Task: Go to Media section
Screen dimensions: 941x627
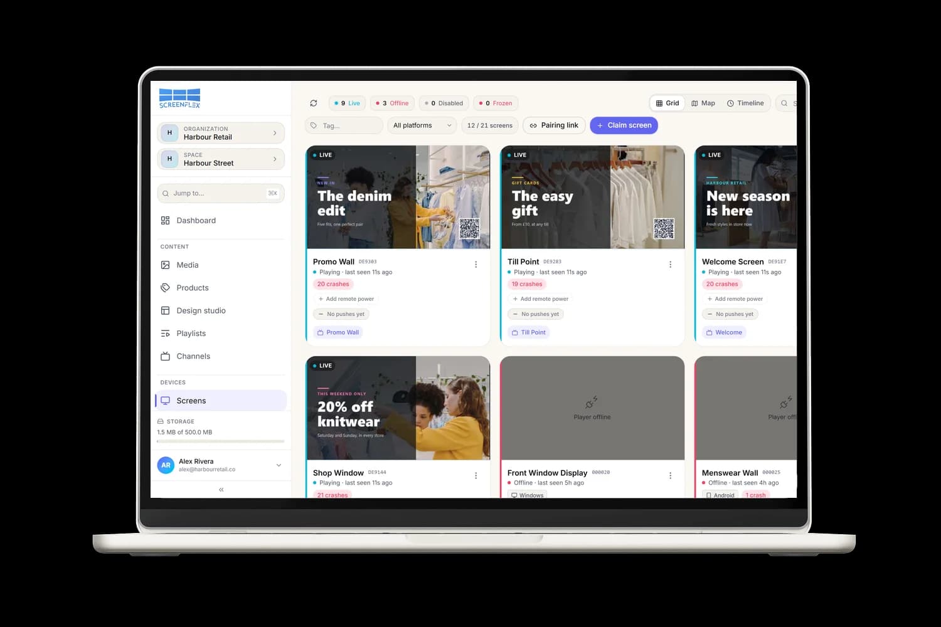Action: 221,265
